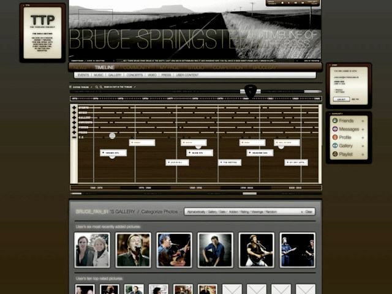This screenshot has height=294, width=392.
Task: Click the zoom out magnifier above timeline
Action: coord(101,87)
